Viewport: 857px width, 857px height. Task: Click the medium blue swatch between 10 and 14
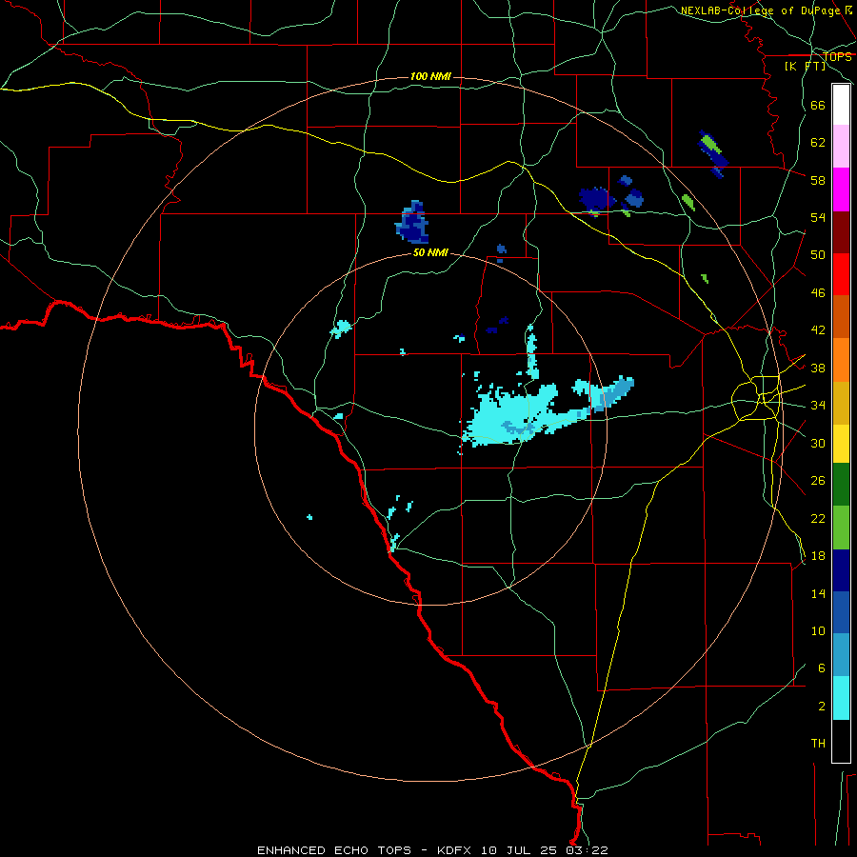pyautogui.click(x=841, y=612)
